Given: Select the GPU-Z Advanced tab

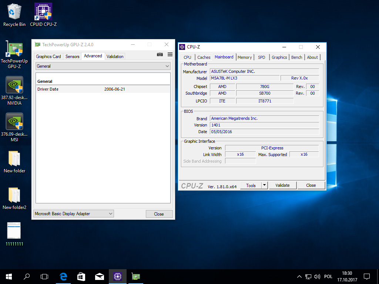Looking at the screenshot, I should [93, 56].
